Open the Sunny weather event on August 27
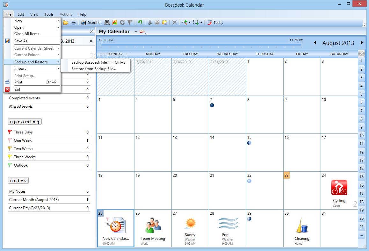The width and height of the screenshot is (369, 251). (190, 231)
